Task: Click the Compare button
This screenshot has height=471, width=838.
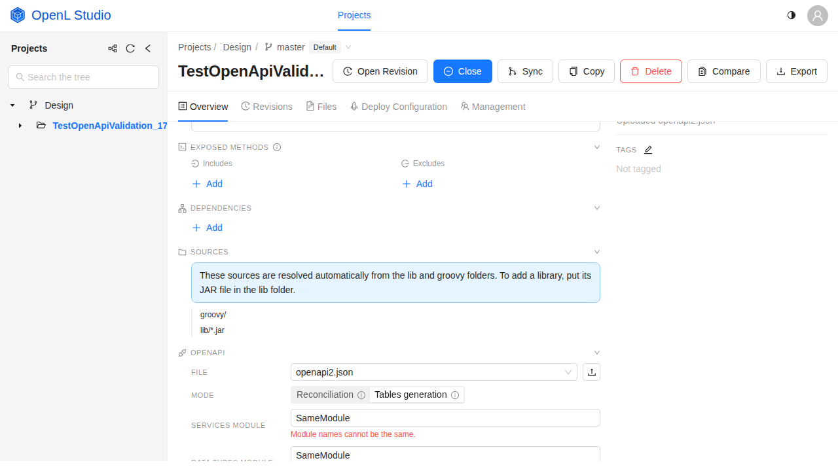Action: tap(724, 71)
